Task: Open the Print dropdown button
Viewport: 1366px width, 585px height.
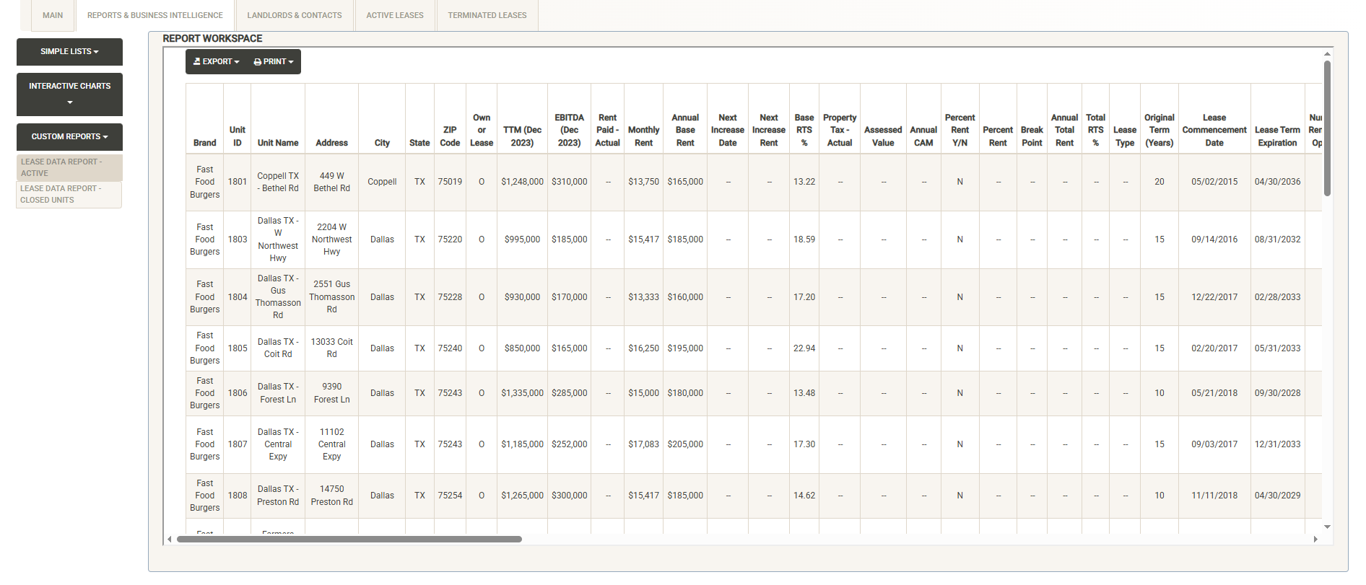Action: pyautogui.click(x=274, y=62)
